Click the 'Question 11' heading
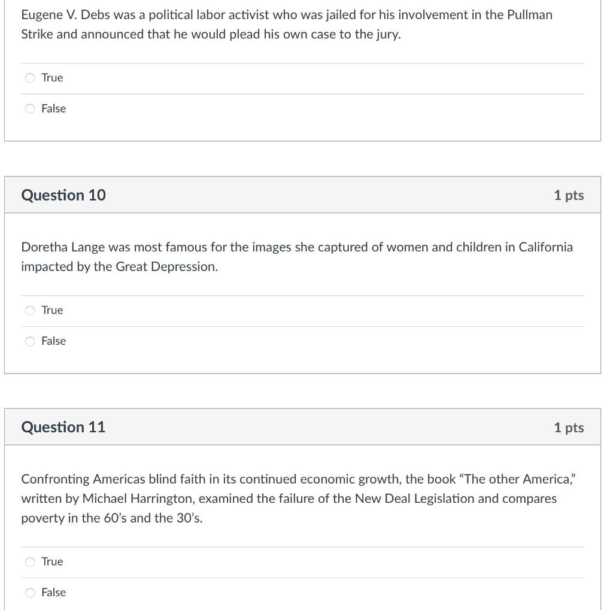Screen dimensions: 613x610 pos(63,427)
